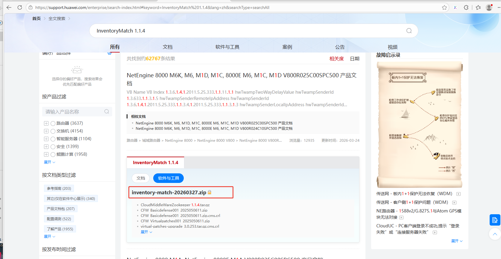This screenshot has height=259, width=501.
Task: Sort results by 日期
Action: (x=355, y=59)
